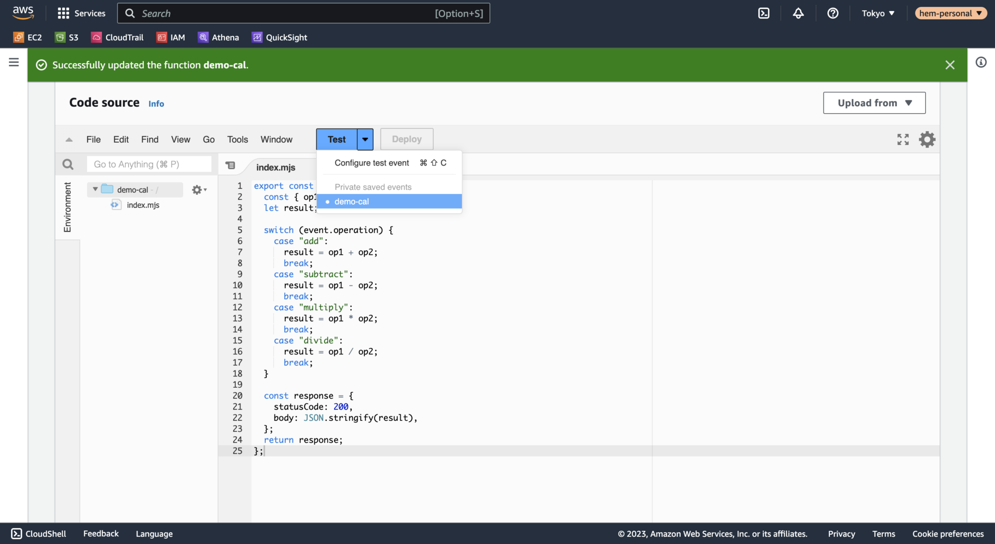Open Cookie preferences in footer
Screen dimensions: 995x544
pos(948,534)
